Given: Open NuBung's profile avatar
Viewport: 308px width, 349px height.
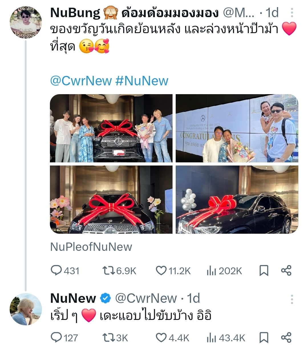Looking at the screenshot, I should (x=26, y=21).
